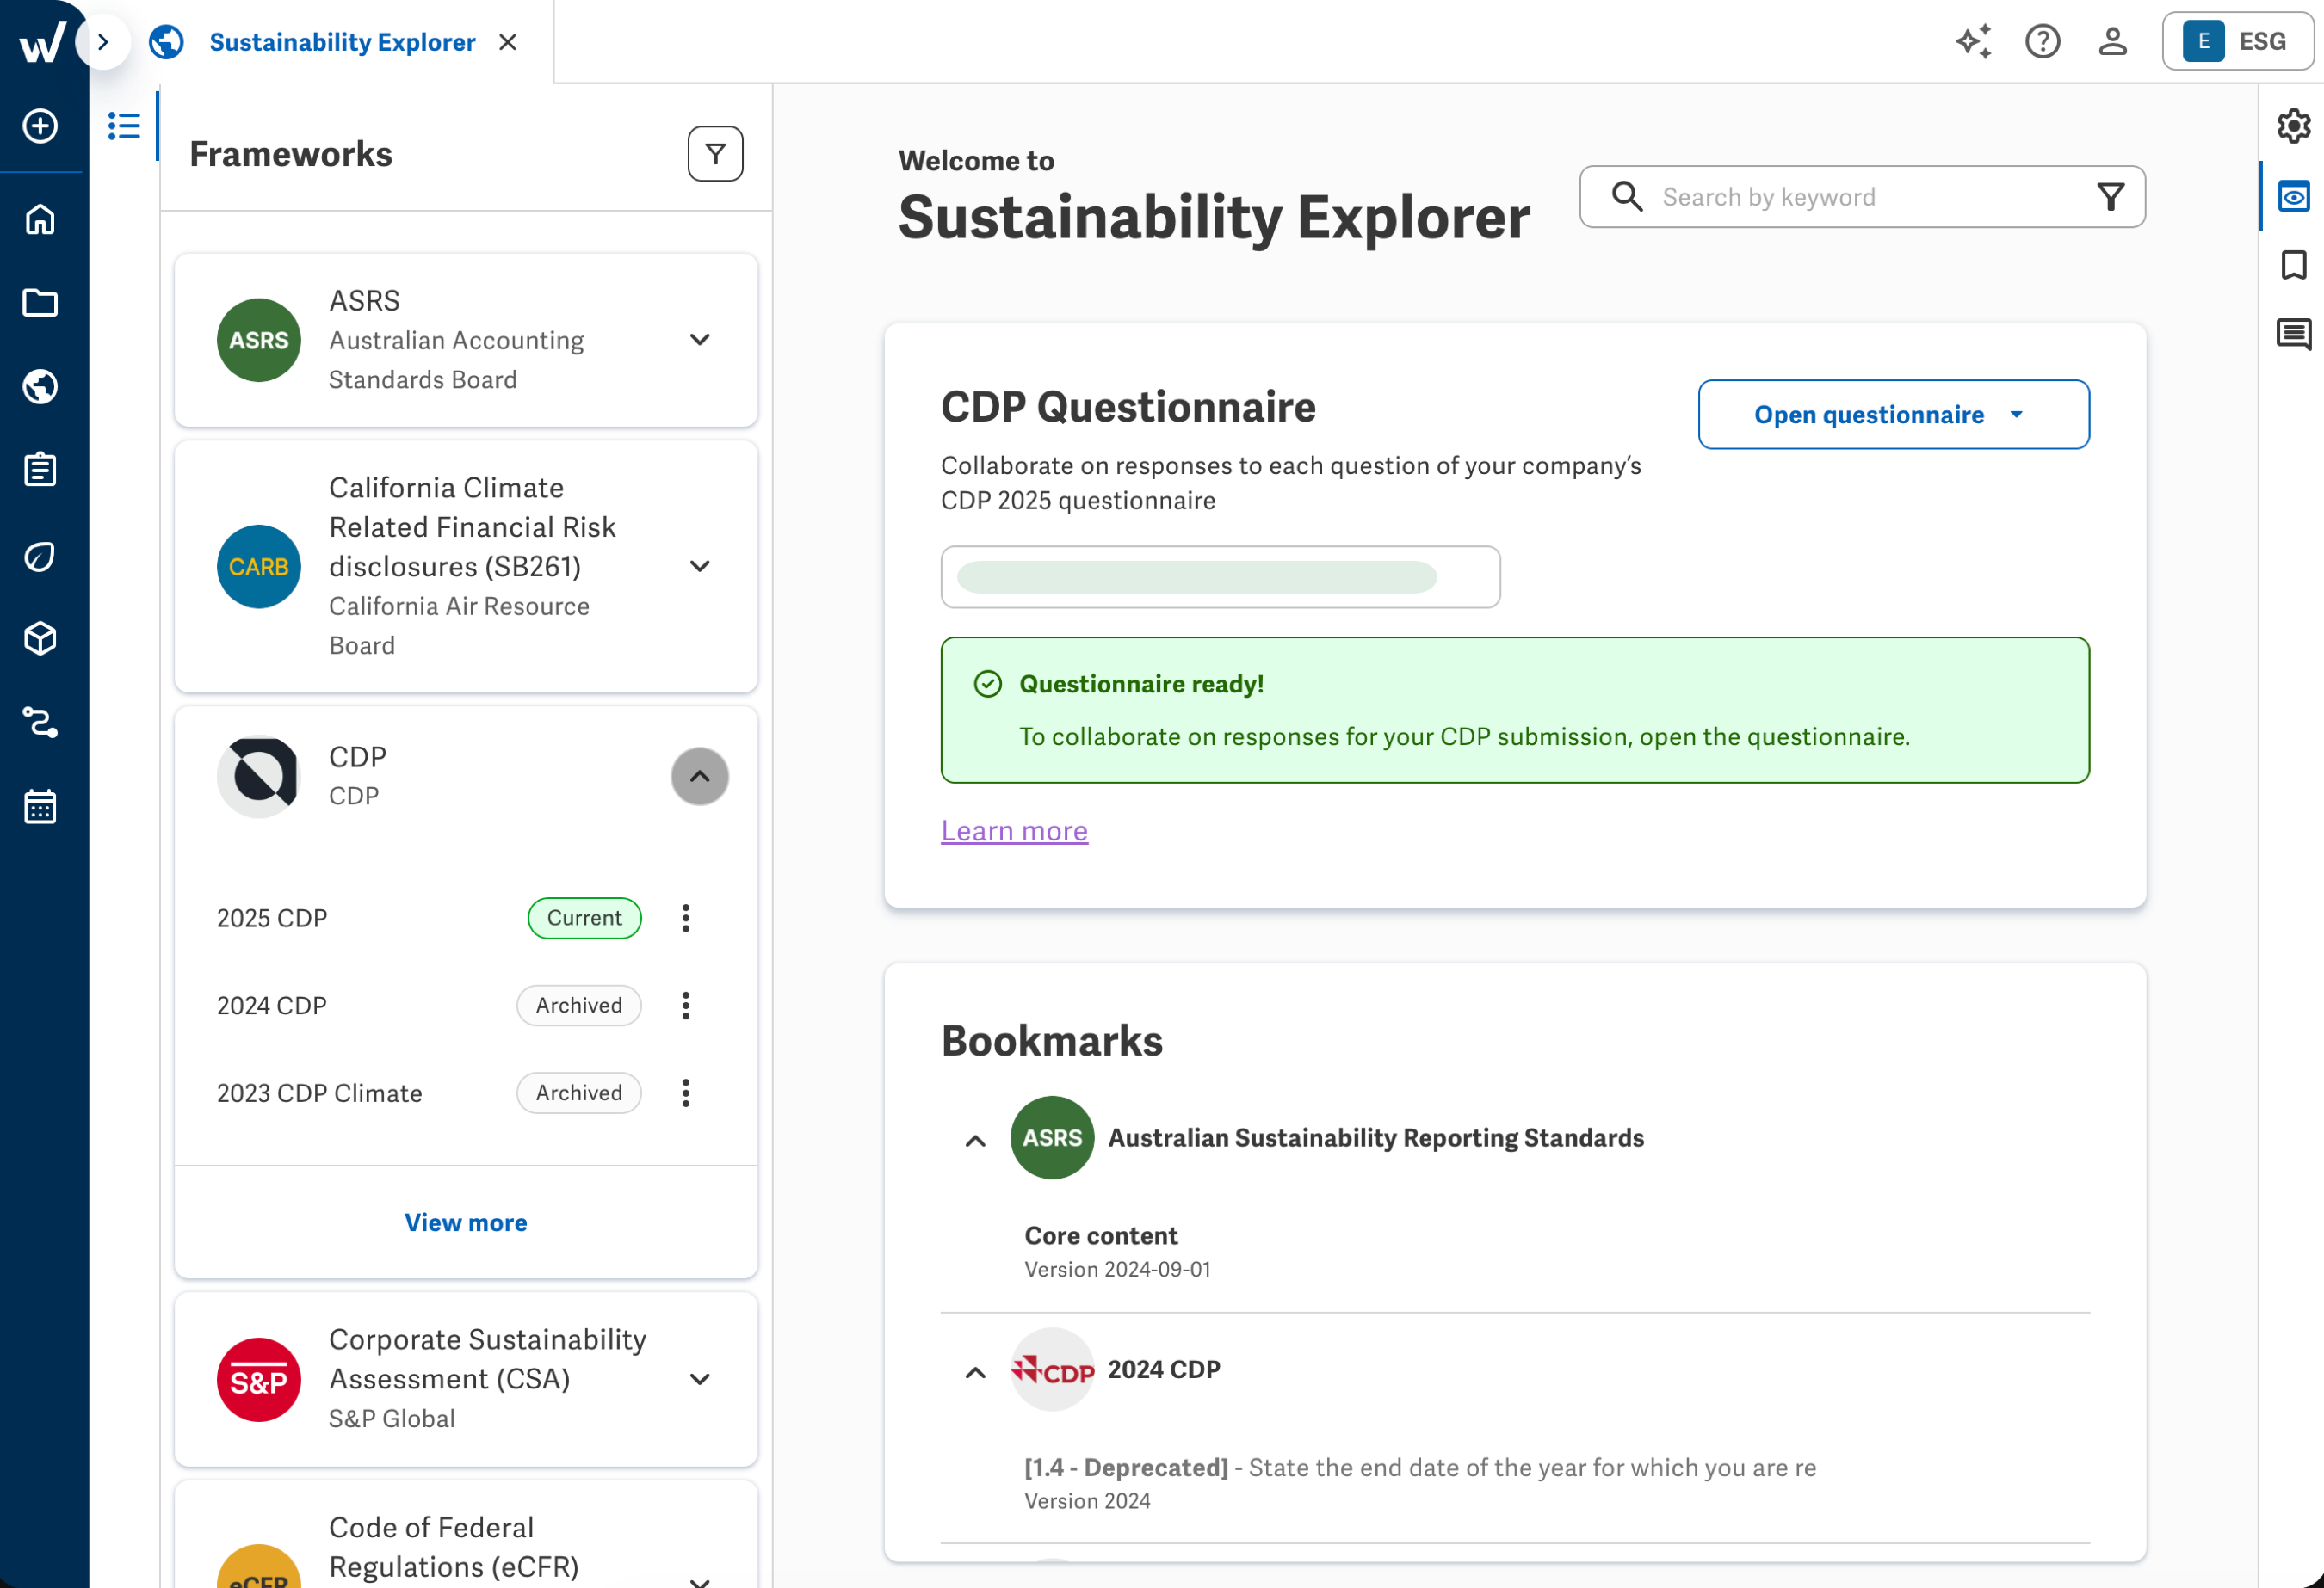Image resolution: width=2324 pixels, height=1588 pixels.
Task: Open the bookmarks panel icon
Action: point(2293,265)
